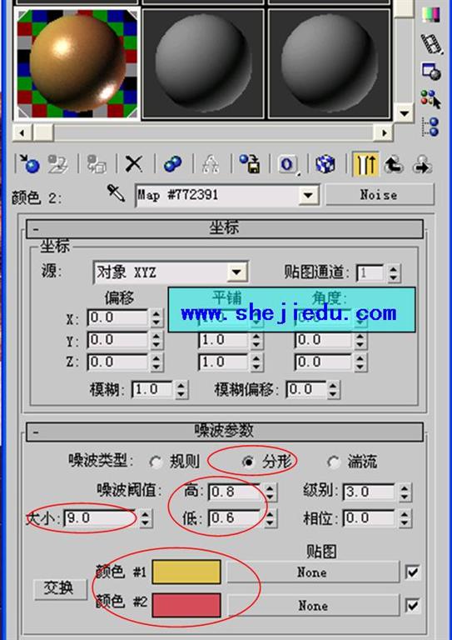Click the 偏移 X value field
Image resolution: width=452 pixels, height=640 pixels.
pyautogui.click(x=118, y=317)
